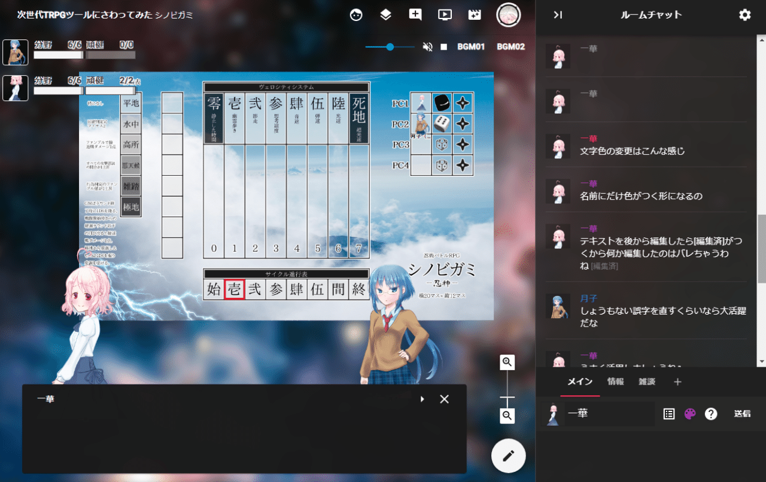The width and height of the screenshot is (766, 482).
Task: Adjust the BGM volume slider
Action: [390, 47]
